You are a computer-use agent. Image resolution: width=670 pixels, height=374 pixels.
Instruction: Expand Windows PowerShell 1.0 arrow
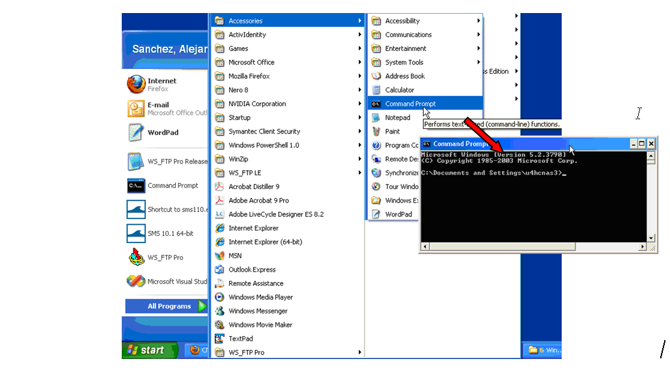click(x=360, y=145)
